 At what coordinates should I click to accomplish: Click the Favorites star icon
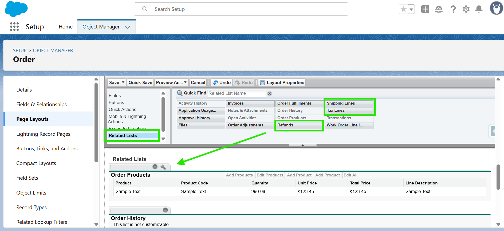403,9
